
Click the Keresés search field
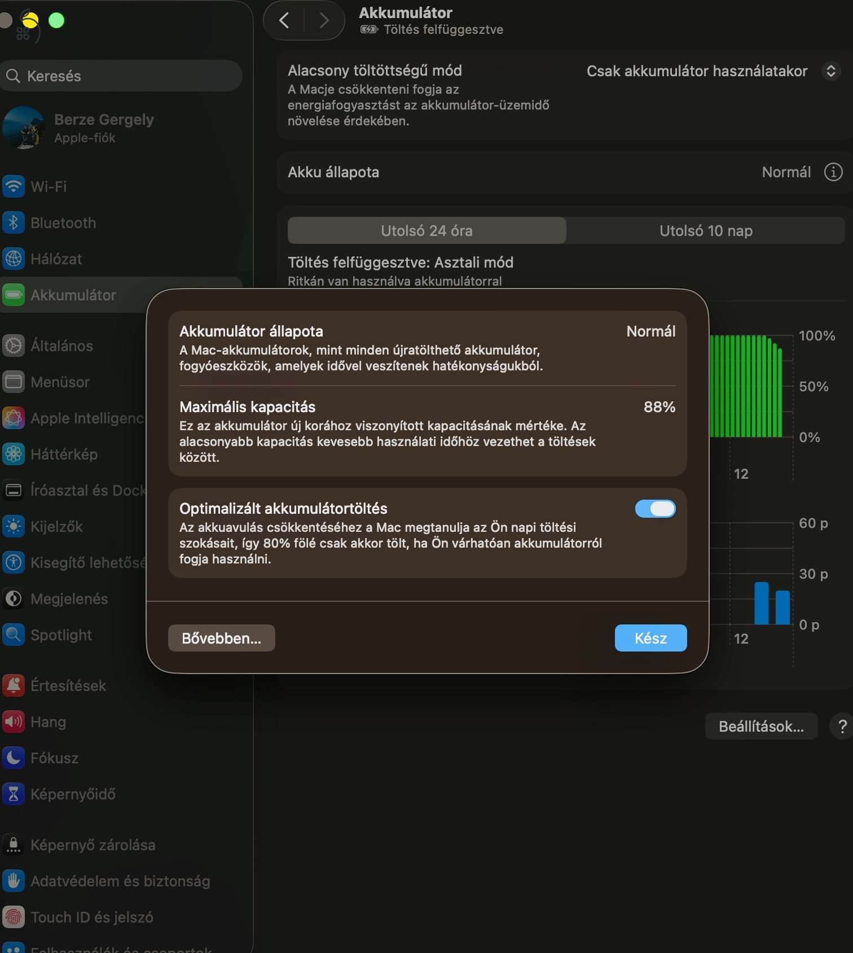[121, 76]
